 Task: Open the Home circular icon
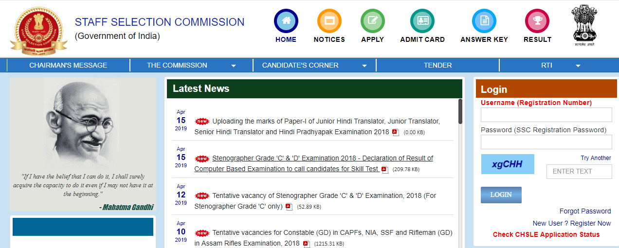[286, 21]
